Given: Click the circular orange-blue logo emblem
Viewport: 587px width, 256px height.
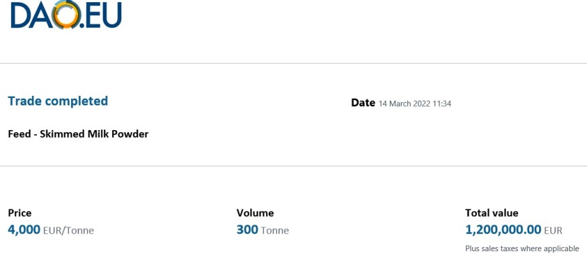Looking at the screenshot, I should 66,14.
